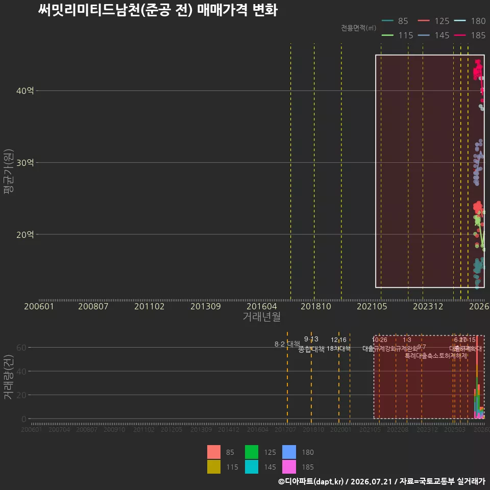Click the 12·16 18차대책 policy annotation
The height and width of the screenshot is (490, 490).
pos(338,344)
